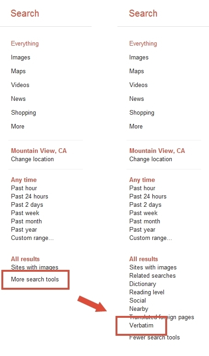The image size is (209, 356).
Task: Filter by Past hour in left panel
Action: pyautogui.click(x=24, y=188)
